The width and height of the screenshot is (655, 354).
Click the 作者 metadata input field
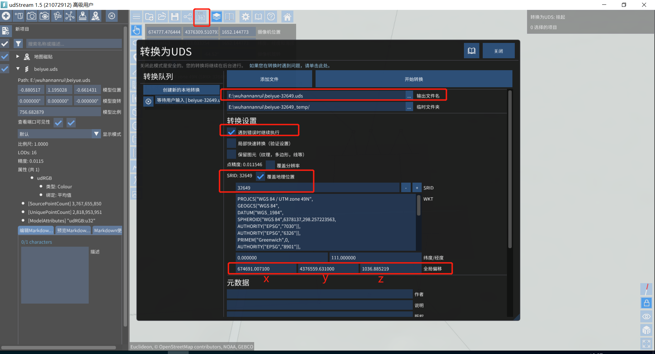[320, 294]
